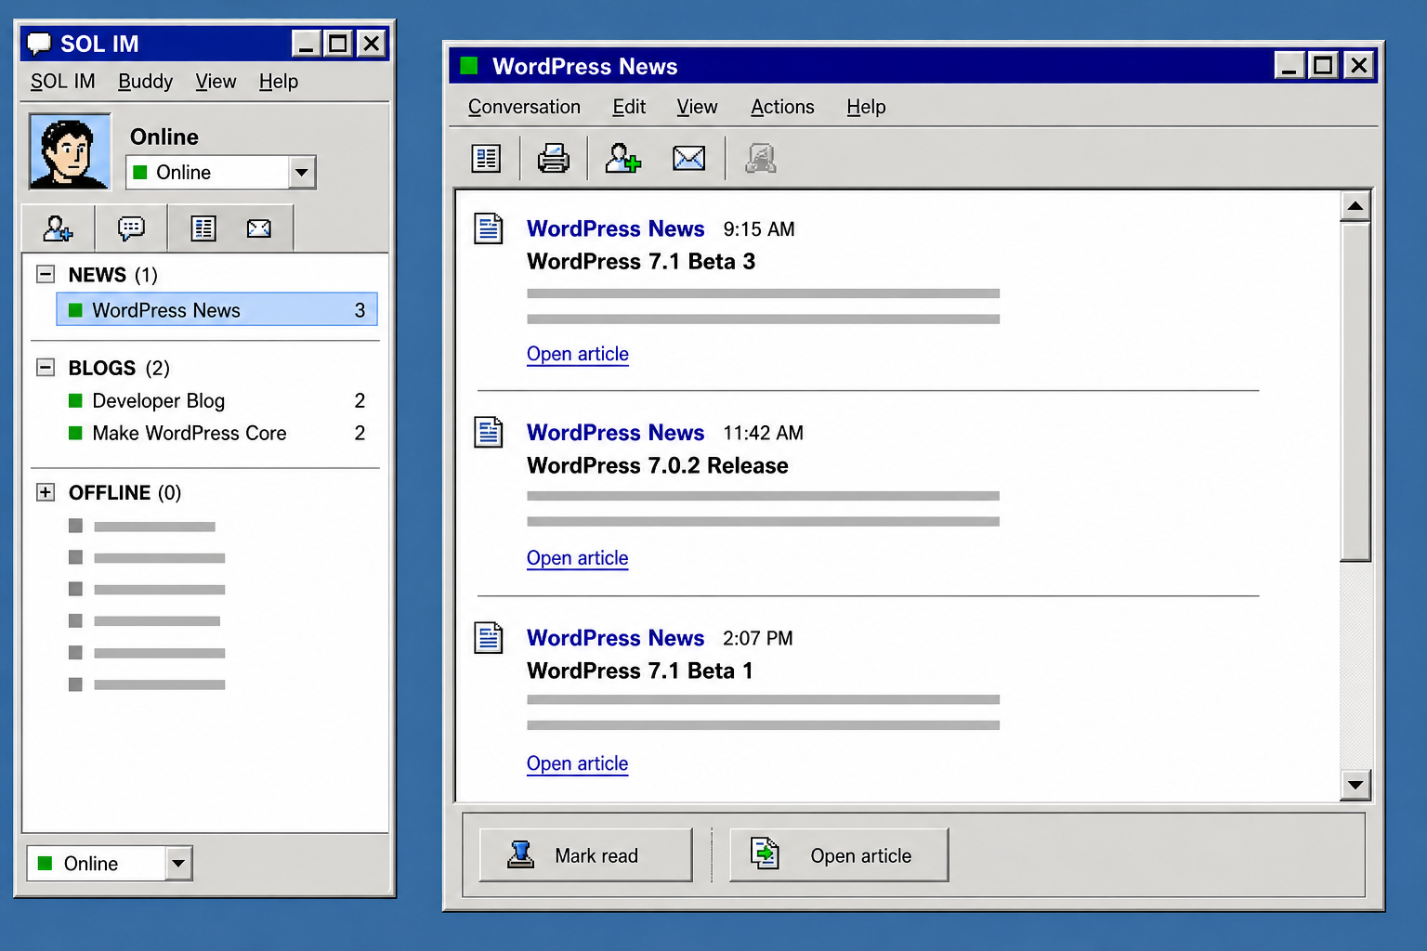Screen dimensions: 1427x951
Task: Click the document icon beside the 11:42 AM post
Action: click(x=489, y=433)
